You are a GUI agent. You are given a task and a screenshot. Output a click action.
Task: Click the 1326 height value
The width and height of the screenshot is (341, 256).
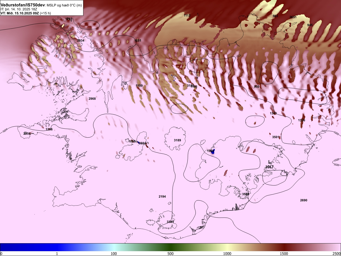click(302, 120)
